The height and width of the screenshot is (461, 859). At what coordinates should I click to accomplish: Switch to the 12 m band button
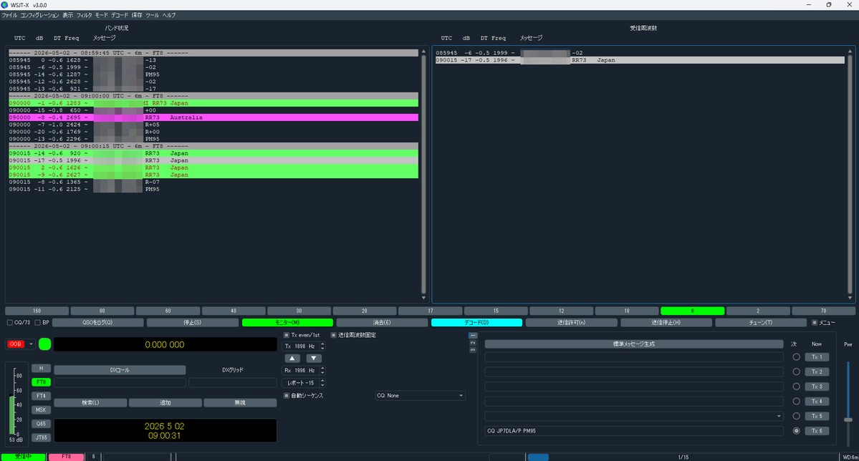coord(561,311)
